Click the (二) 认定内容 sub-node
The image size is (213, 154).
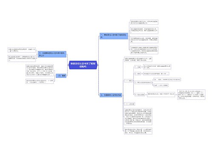point(130,104)
